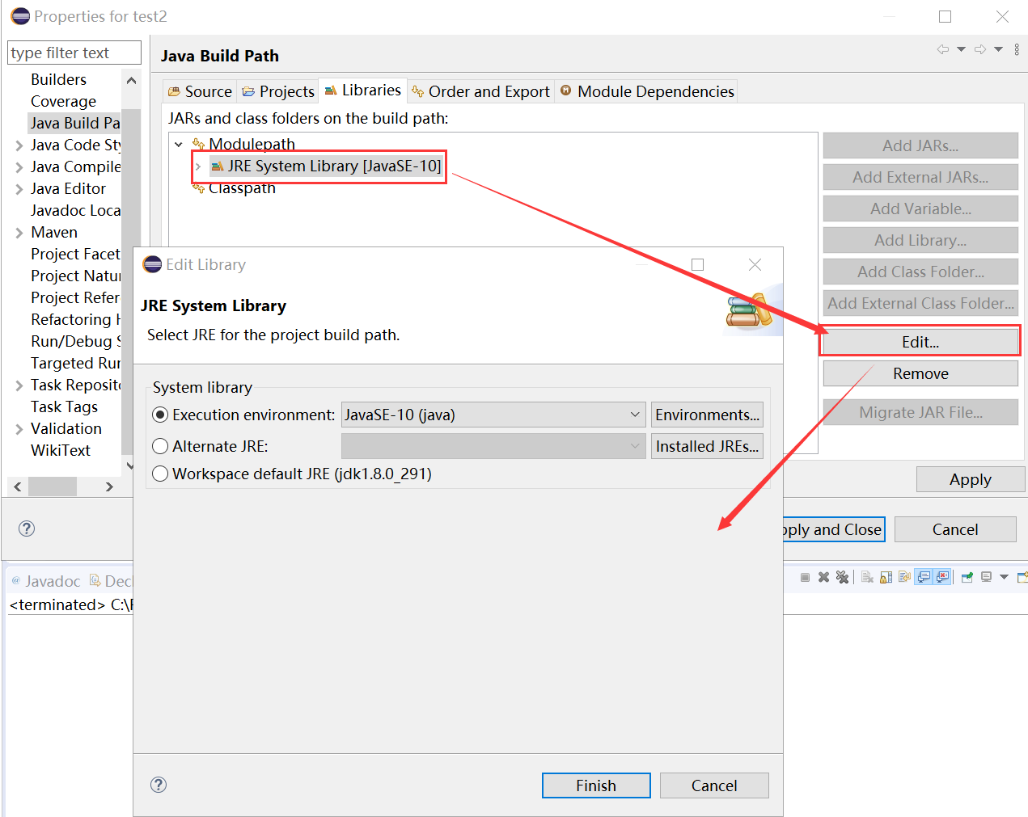The width and height of the screenshot is (1028, 817).
Task: Click Finish in the Edit Library dialog
Action: point(596,785)
